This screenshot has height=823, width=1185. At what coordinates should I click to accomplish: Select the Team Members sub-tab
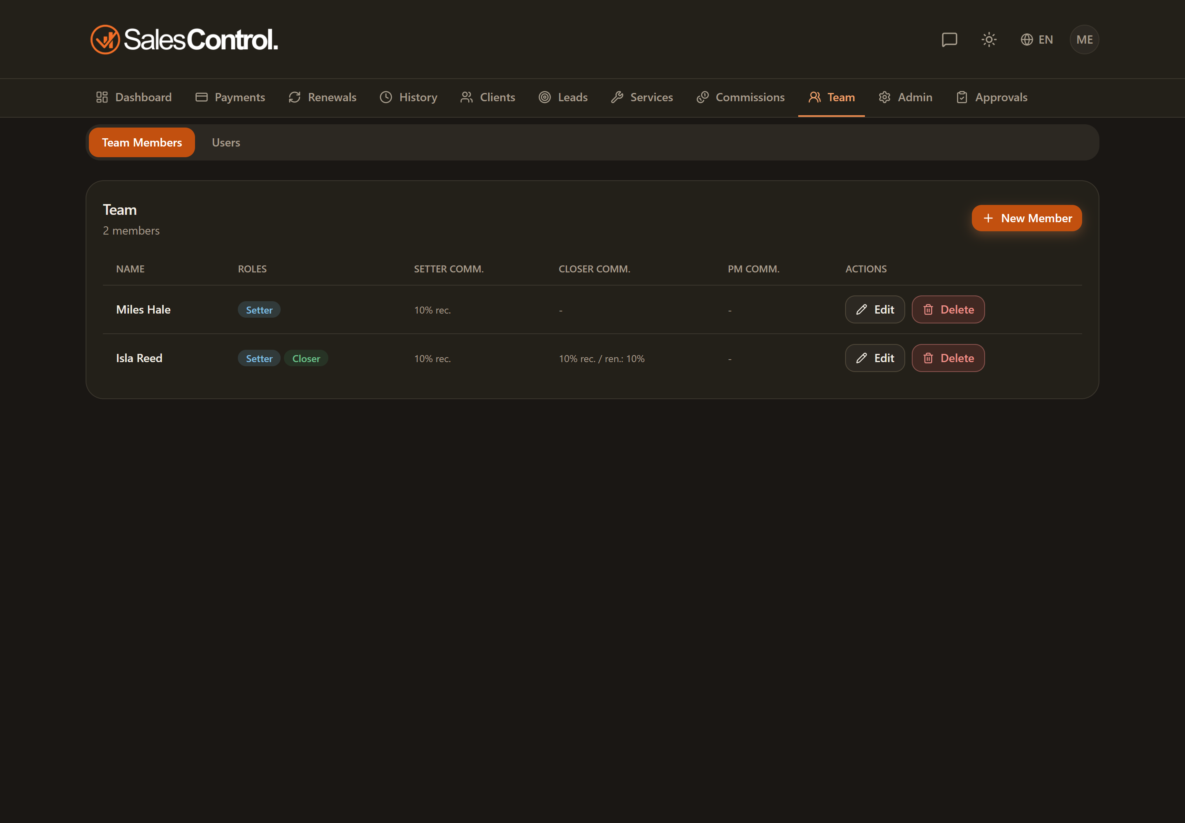point(142,142)
